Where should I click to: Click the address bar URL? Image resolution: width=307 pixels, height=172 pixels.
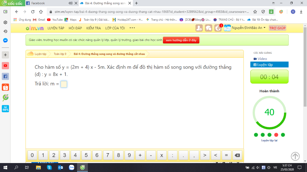click(152, 12)
